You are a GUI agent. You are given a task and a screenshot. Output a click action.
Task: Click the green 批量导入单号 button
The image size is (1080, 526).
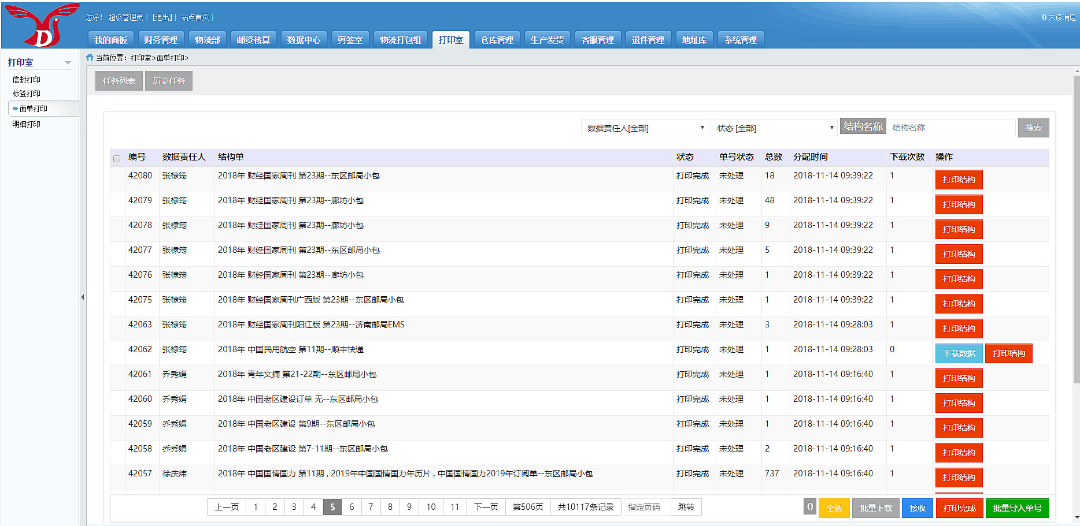pyautogui.click(x=1016, y=508)
